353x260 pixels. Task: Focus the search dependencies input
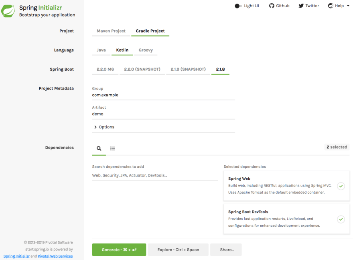click(x=155, y=176)
